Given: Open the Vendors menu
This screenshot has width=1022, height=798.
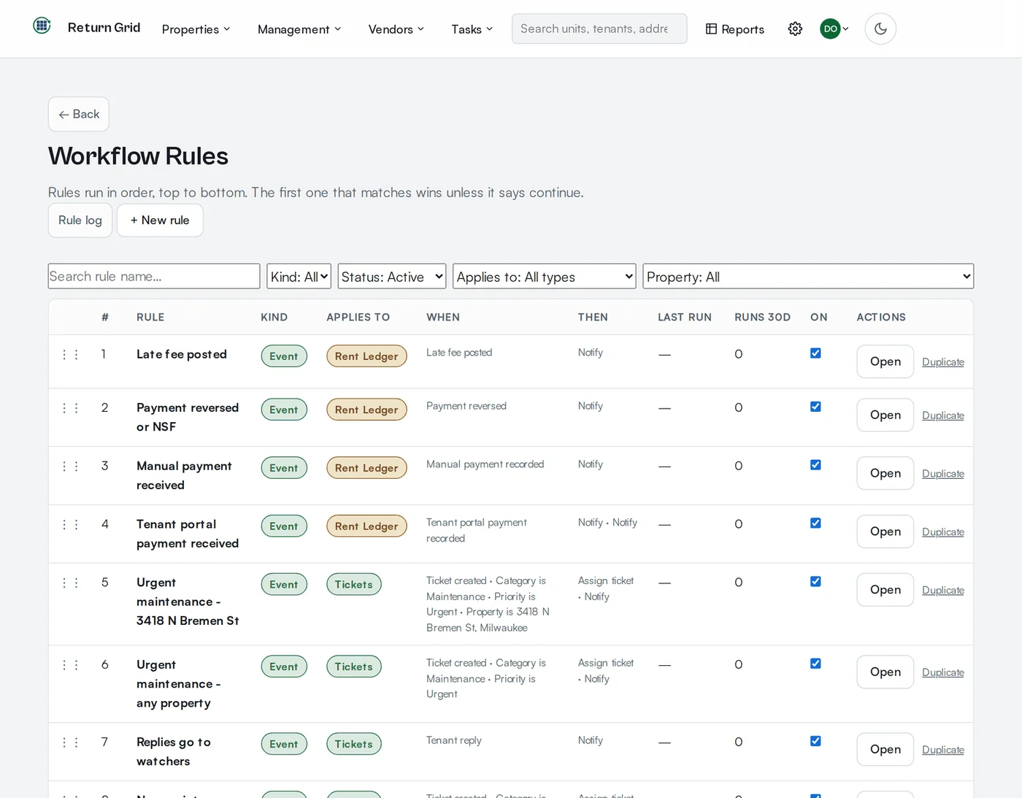Looking at the screenshot, I should point(396,29).
